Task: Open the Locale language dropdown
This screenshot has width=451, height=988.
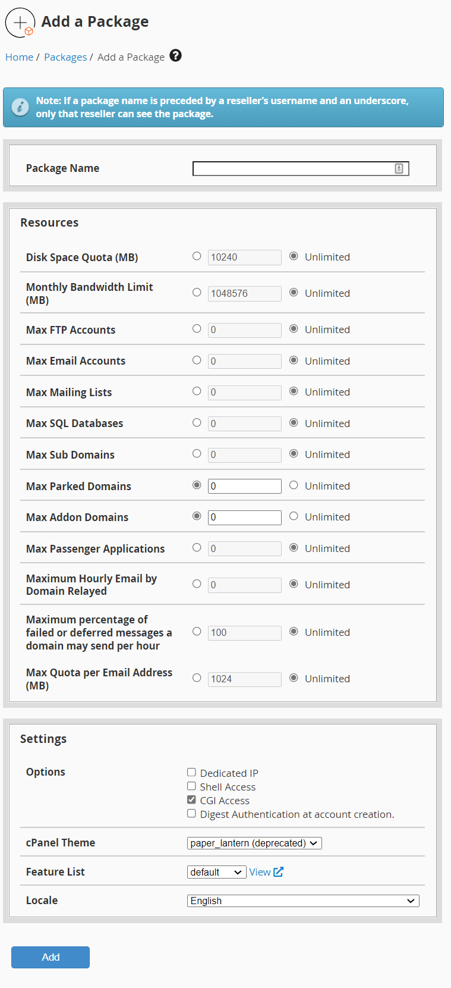Action: pos(303,901)
